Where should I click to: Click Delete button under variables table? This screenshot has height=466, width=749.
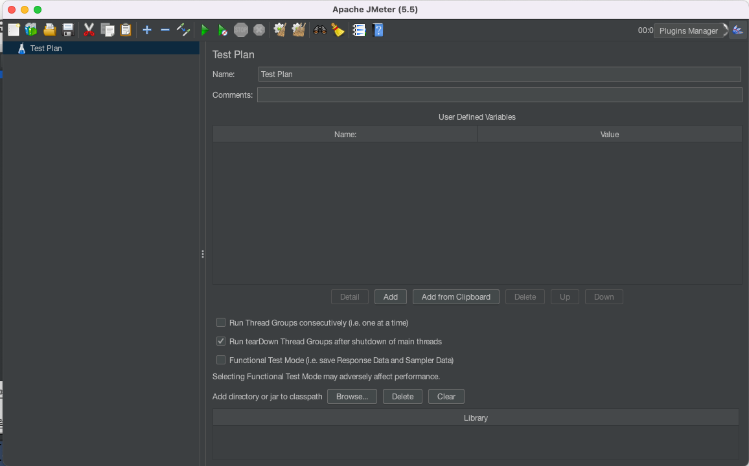(x=525, y=296)
